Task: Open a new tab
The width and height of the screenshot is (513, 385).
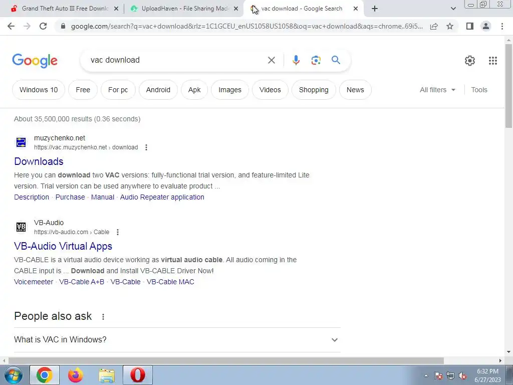Action: (375, 9)
